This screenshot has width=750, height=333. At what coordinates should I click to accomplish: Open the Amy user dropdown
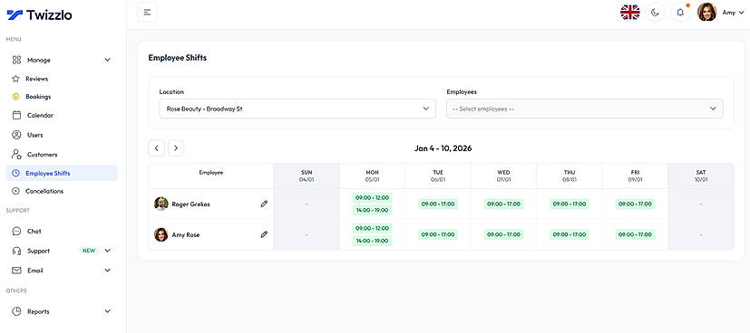pyautogui.click(x=733, y=13)
